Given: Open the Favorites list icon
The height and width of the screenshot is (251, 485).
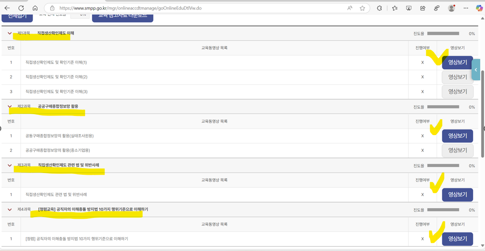Looking at the screenshot, I should click(395, 8).
